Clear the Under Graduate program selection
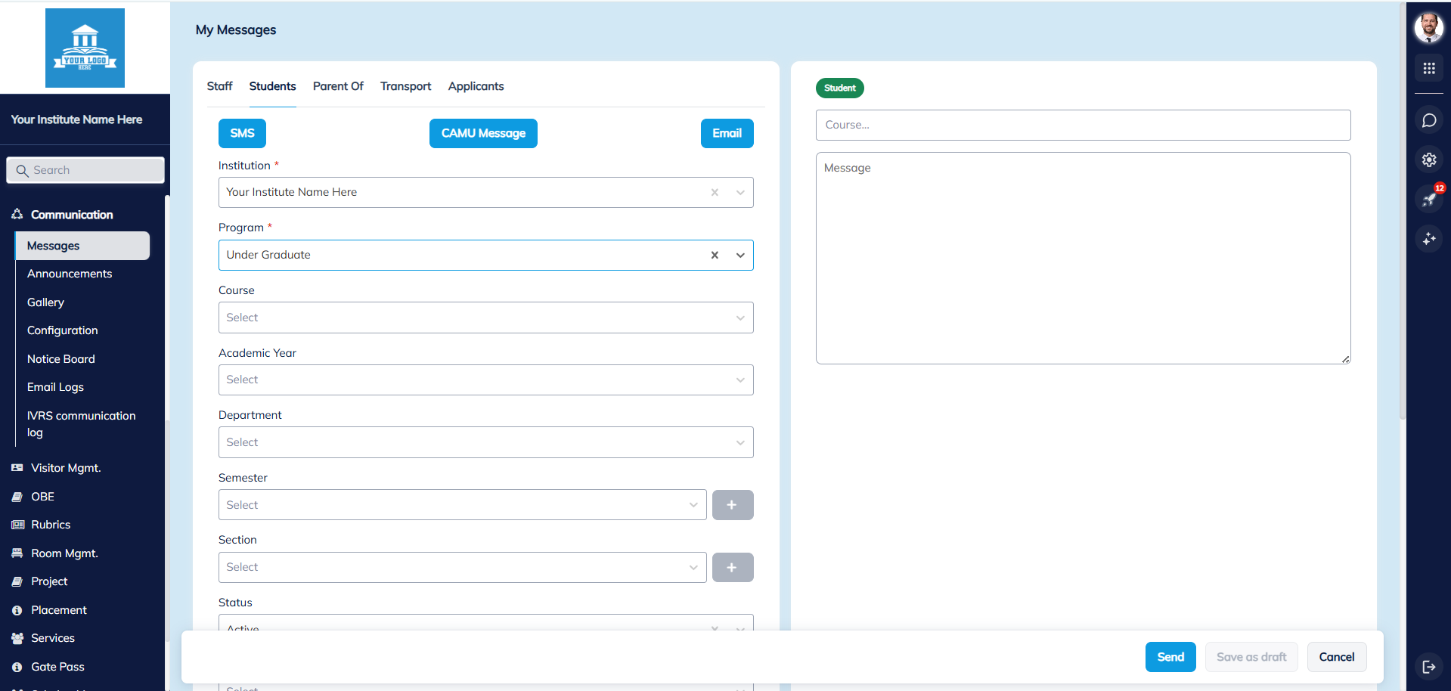 pos(715,256)
